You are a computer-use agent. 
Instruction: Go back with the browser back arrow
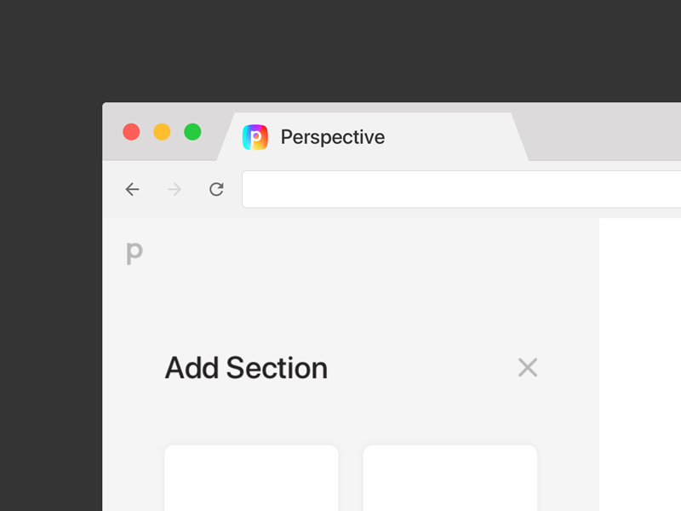tap(132, 189)
